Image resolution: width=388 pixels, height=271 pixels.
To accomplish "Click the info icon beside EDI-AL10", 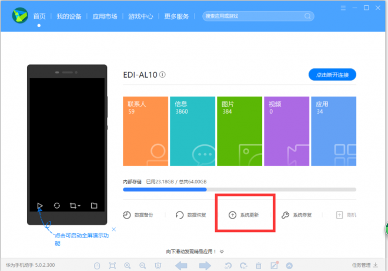I will (162, 74).
